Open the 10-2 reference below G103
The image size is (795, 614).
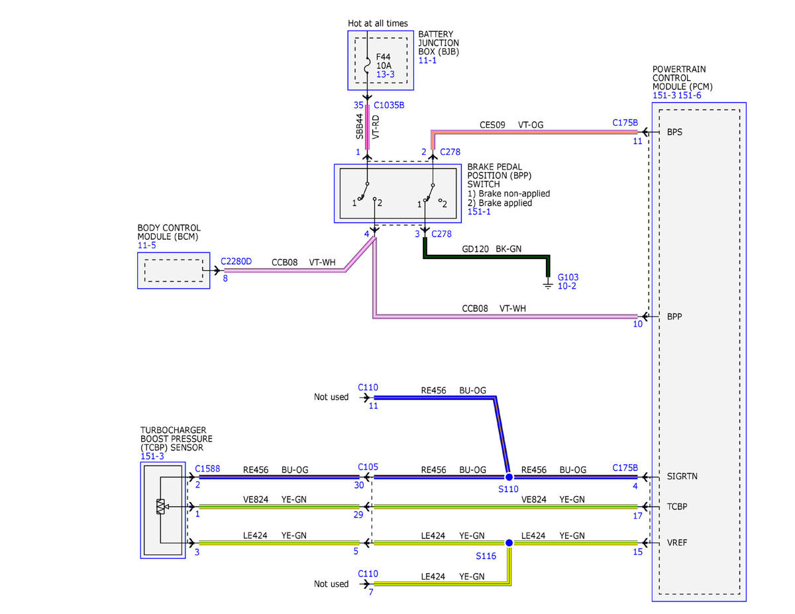click(x=567, y=286)
